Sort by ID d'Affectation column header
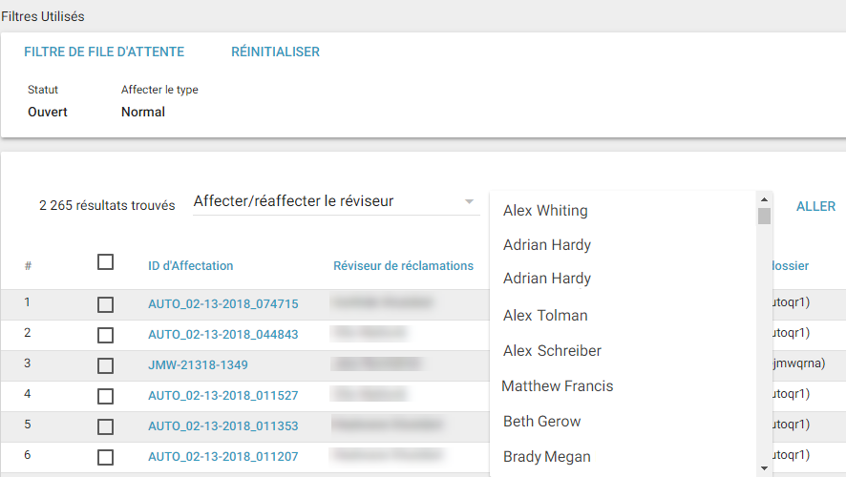The height and width of the screenshot is (477, 846). 190,266
